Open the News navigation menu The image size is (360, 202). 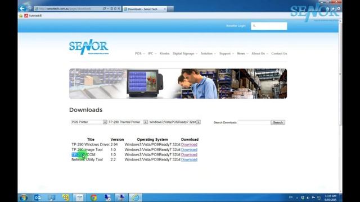(x=242, y=53)
